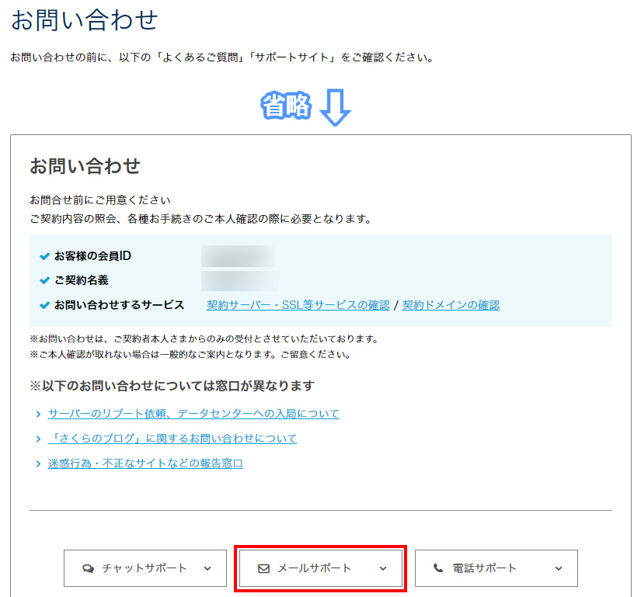Image resolution: width=641 pixels, height=597 pixels.
Task: Open 契約サーバー・SSL等サービスの確認 link
Action: coord(298,305)
